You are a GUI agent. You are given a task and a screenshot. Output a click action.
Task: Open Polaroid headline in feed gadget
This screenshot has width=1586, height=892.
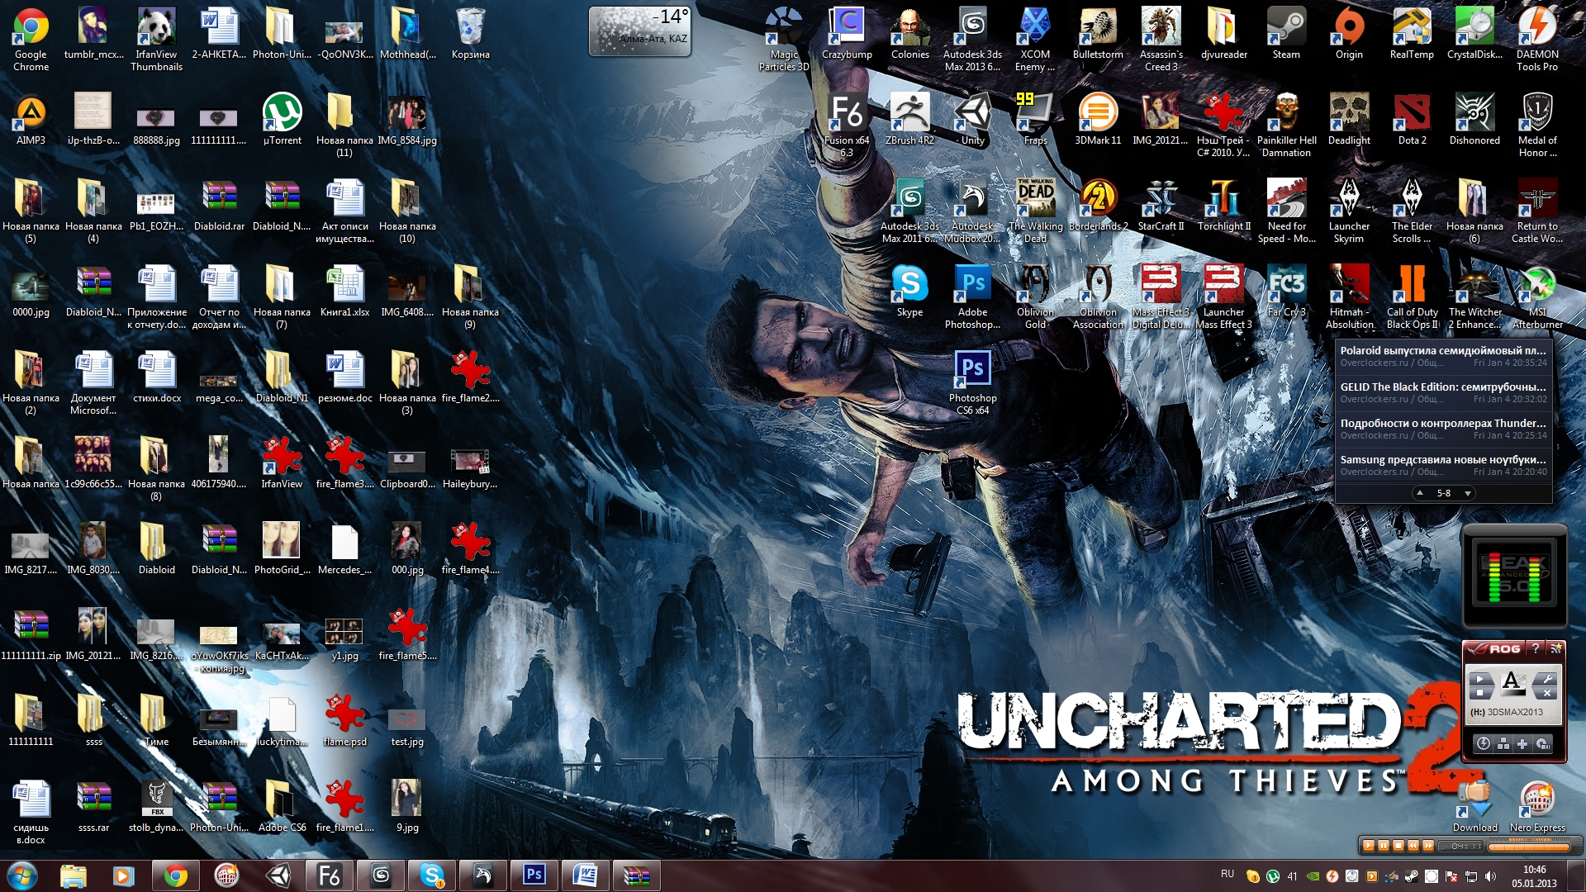point(1442,351)
